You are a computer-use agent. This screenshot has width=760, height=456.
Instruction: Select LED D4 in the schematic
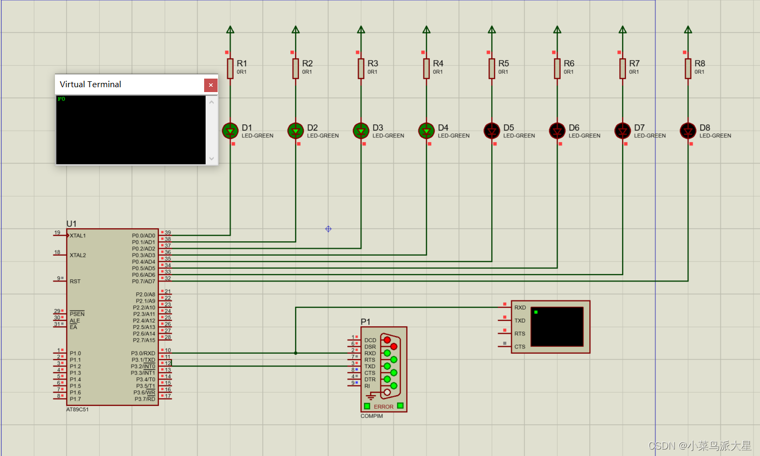427,130
